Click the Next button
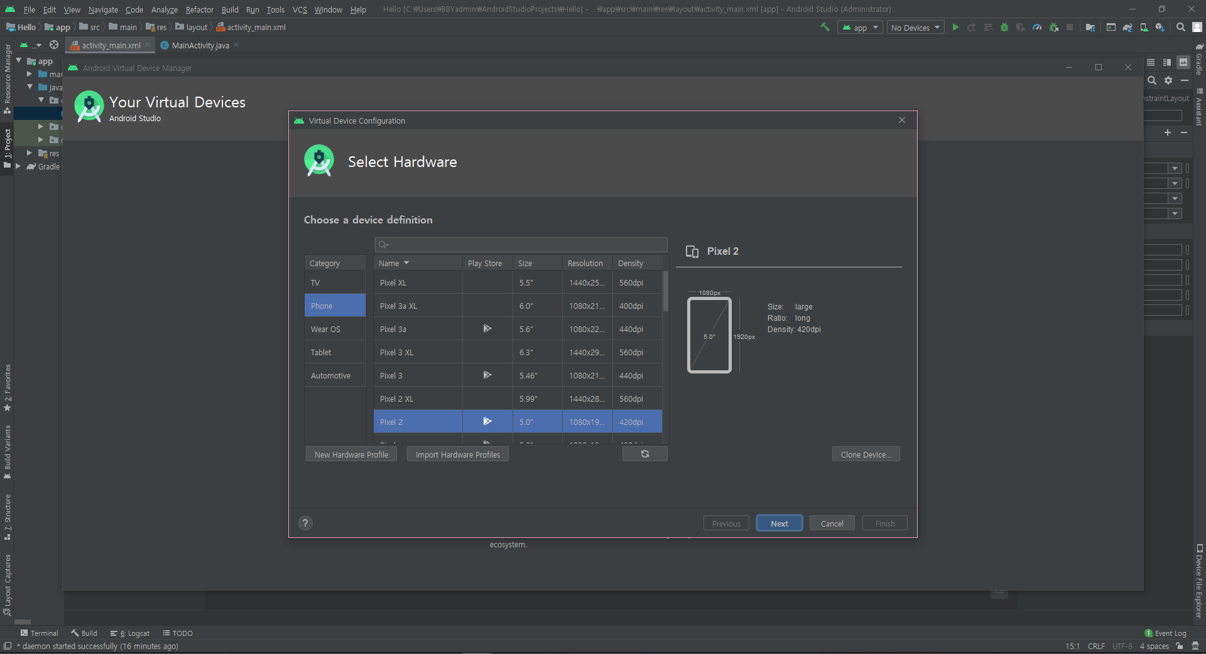The width and height of the screenshot is (1206, 654). (779, 523)
